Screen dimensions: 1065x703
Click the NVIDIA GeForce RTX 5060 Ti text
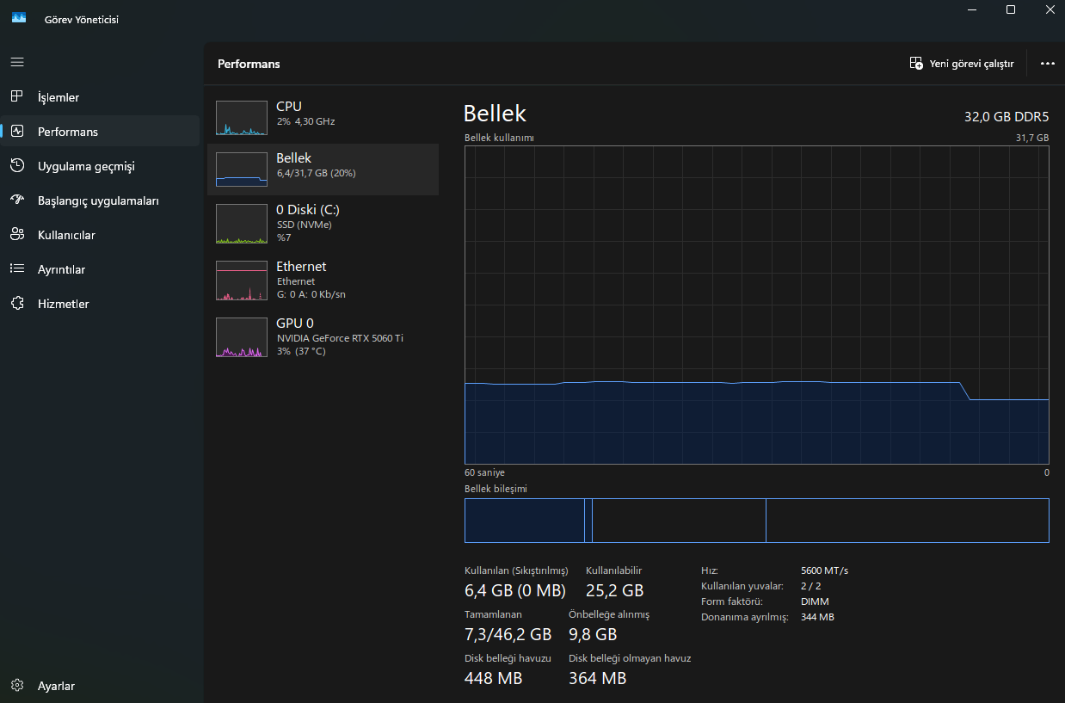tap(340, 338)
